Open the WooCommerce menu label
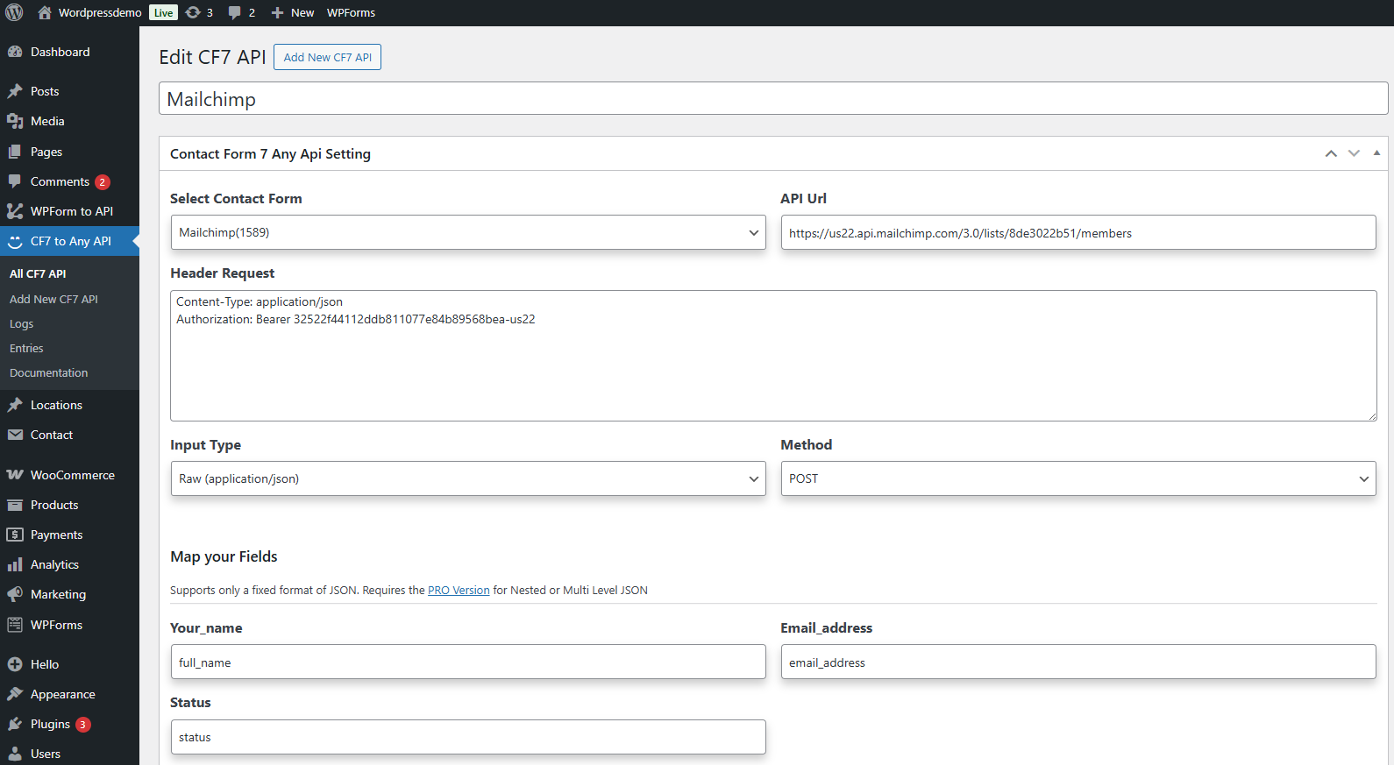This screenshot has height=765, width=1394. tap(73, 475)
